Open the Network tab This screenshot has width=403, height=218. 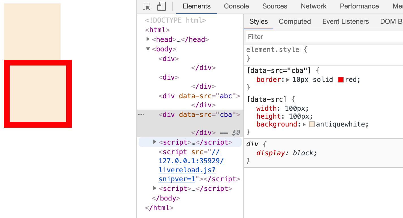314,6
